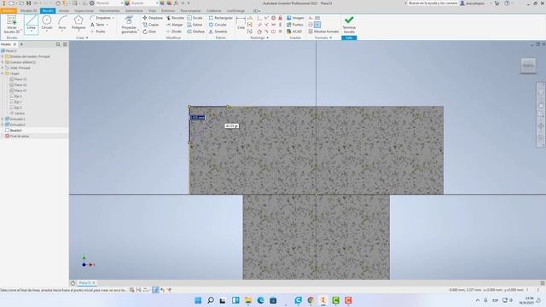The image size is (546, 307).
Task: Activate the Texto tool
Action: 99,25
